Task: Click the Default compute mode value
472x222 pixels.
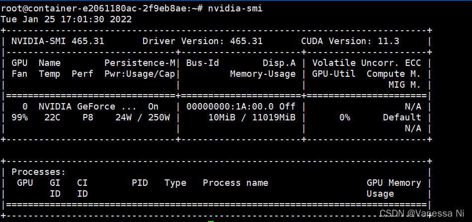Action: pyautogui.click(x=402, y=117)
